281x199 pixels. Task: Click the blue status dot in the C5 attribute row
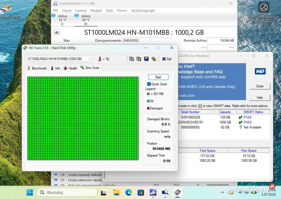click(56, 180)
